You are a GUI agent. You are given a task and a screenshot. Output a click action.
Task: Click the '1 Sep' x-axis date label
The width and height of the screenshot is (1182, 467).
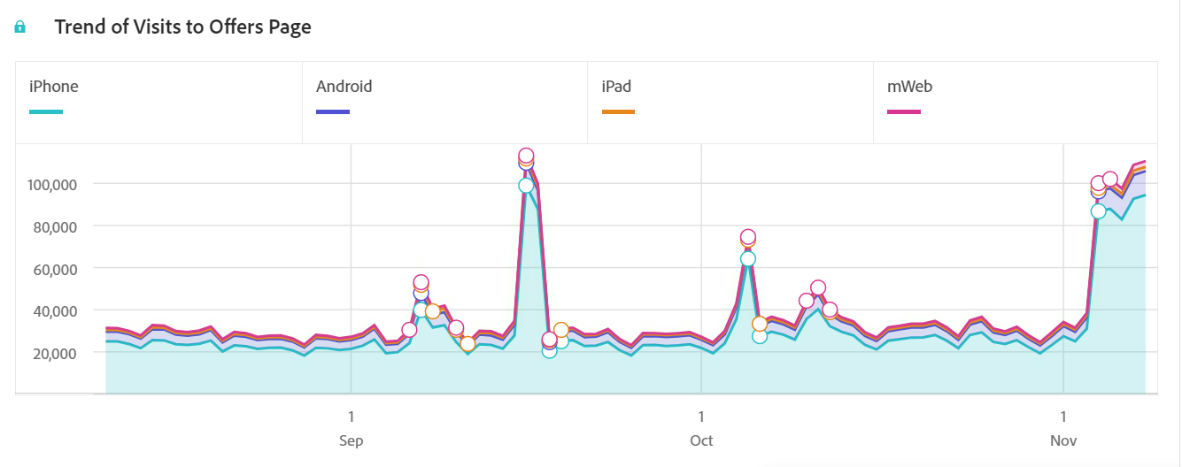point(352,428)
